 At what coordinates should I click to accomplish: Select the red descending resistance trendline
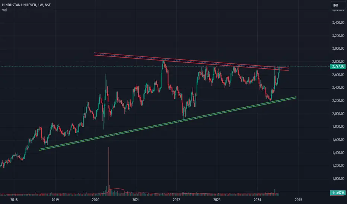[x=191, y=61]
